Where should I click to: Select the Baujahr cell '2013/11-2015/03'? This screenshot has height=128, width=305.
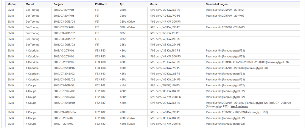tap(63, 124)
